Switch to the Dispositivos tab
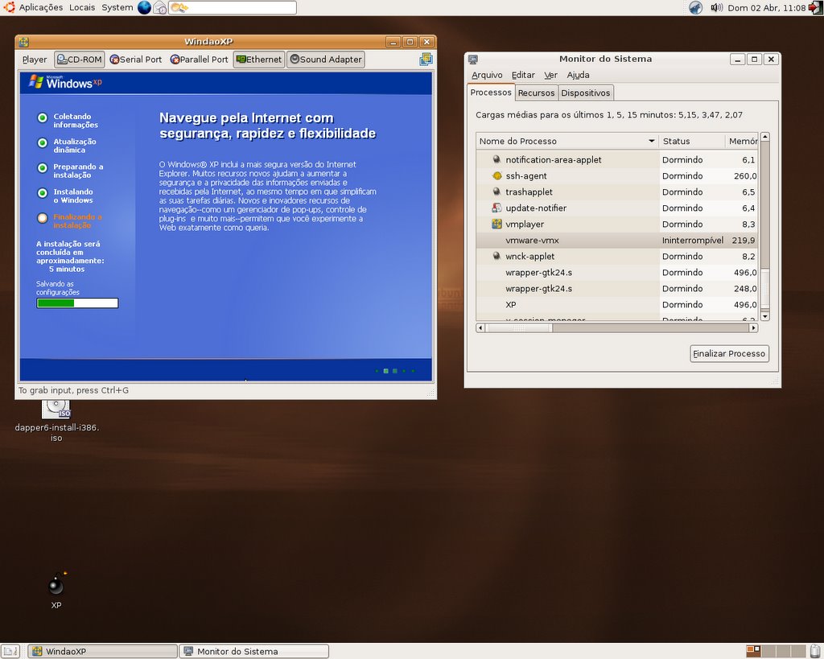The width and height of the screenshot is (824, 659). (x=586, y=93)
